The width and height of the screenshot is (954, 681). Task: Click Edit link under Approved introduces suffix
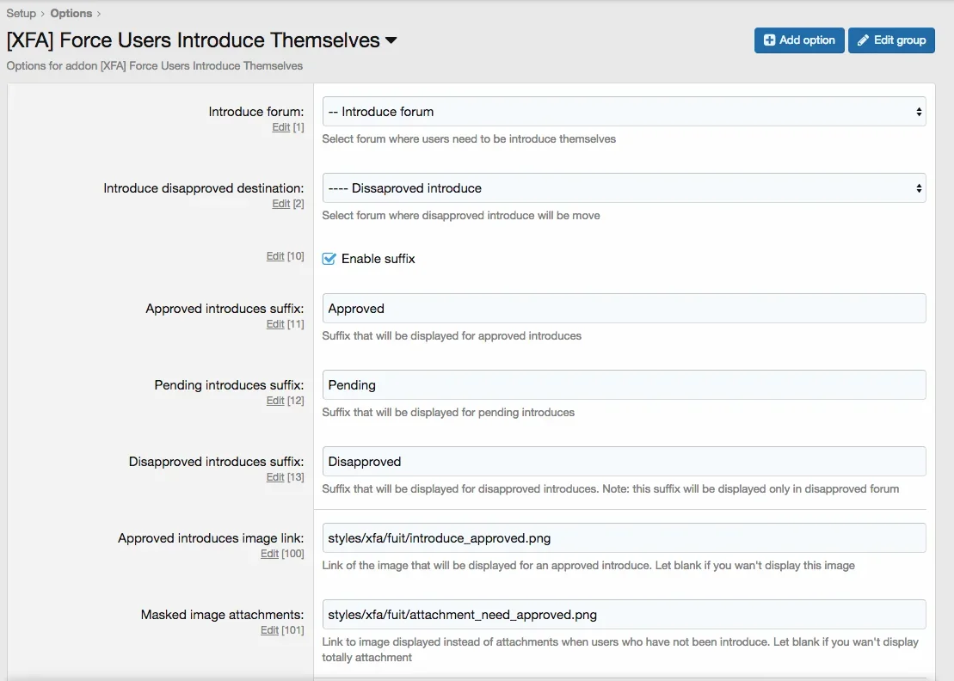274,324
